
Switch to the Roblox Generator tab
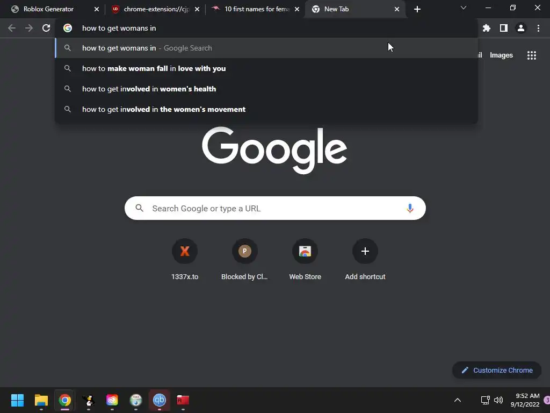pos(48,9)
